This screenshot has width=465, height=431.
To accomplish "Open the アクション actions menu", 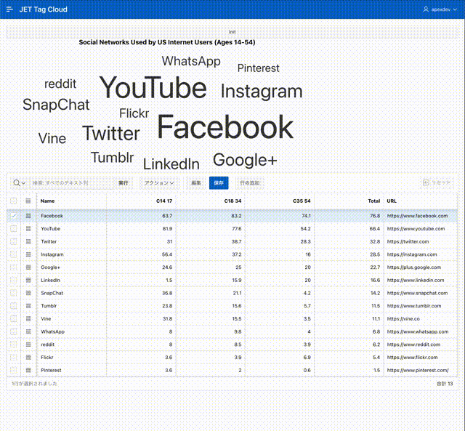I will [x=159, y=183].
